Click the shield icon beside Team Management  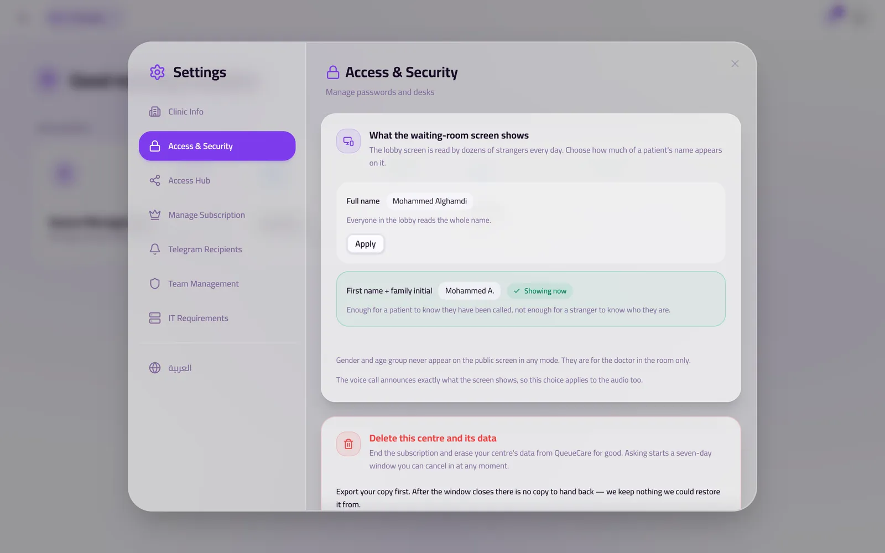[x=155, y=284]
